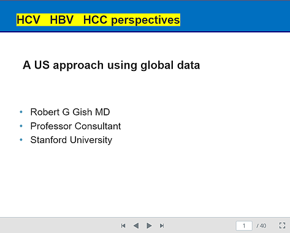Screen dimensions: 290x233
Task: Click 'A US approach using global data' subtitle
Action: (112, 65)
